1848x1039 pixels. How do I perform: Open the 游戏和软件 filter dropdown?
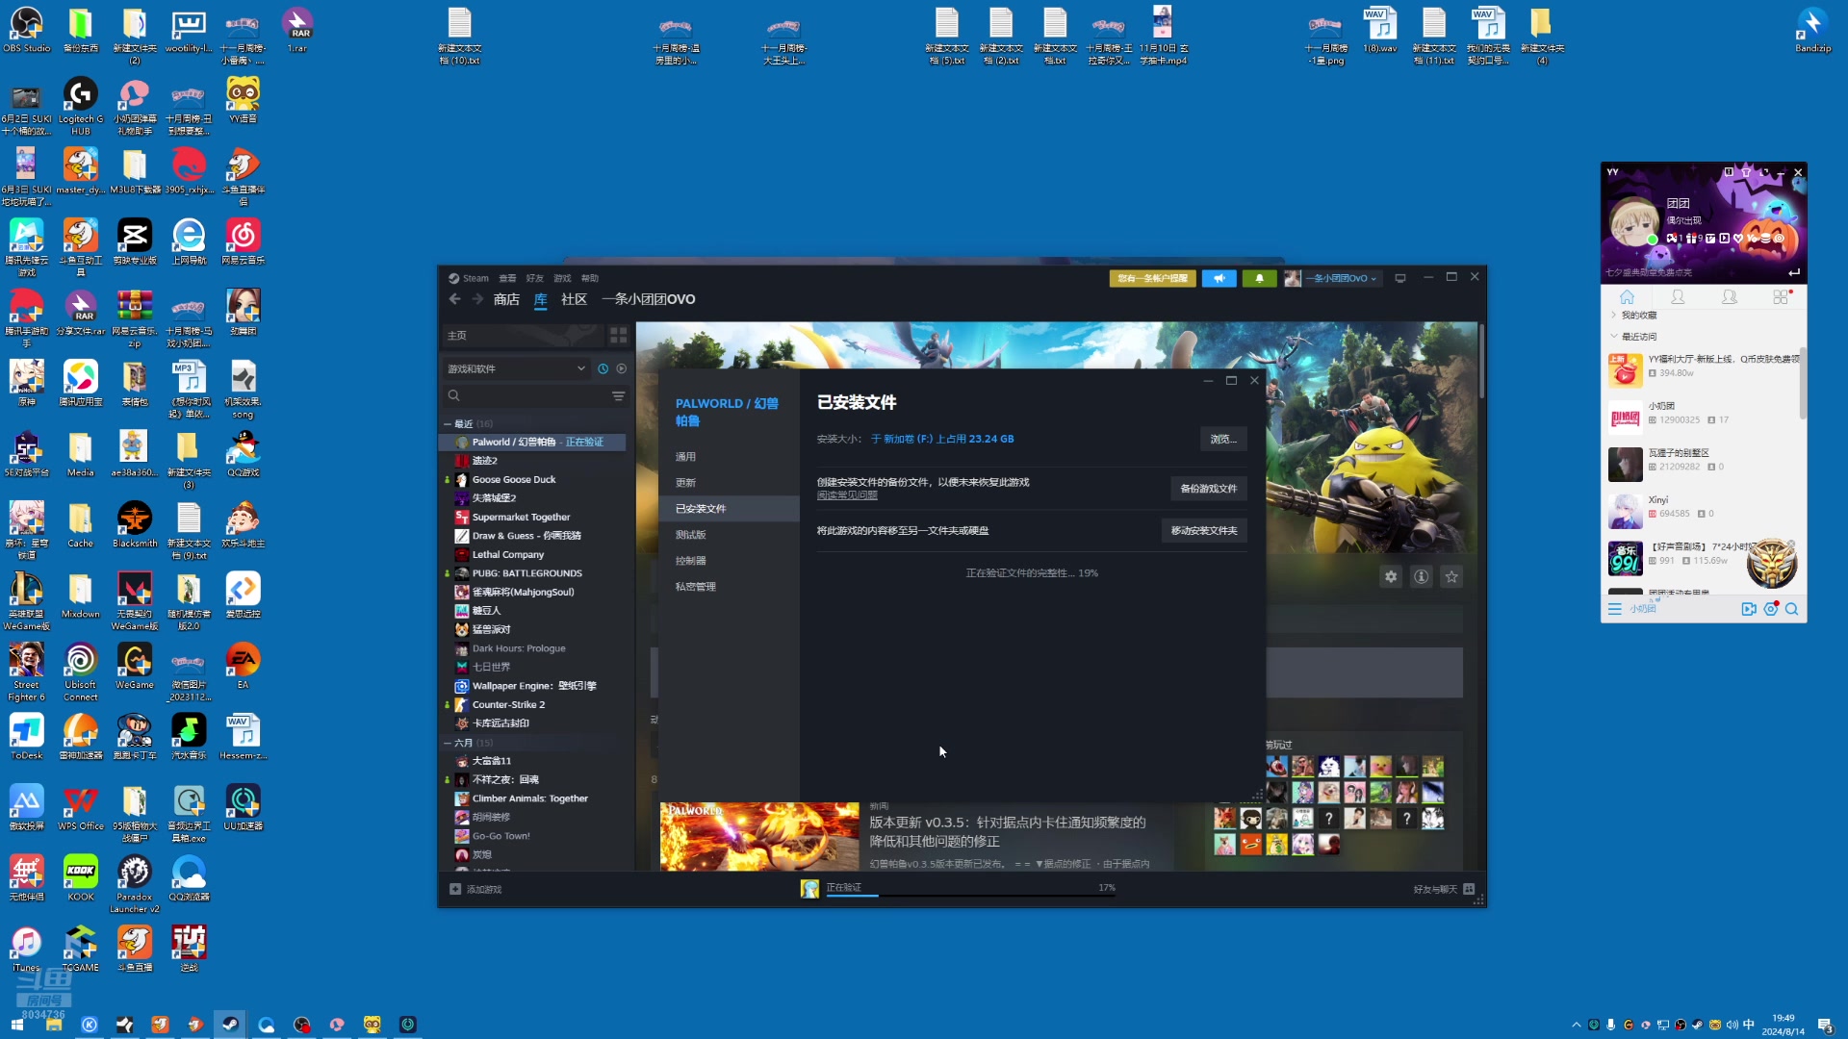516,368
